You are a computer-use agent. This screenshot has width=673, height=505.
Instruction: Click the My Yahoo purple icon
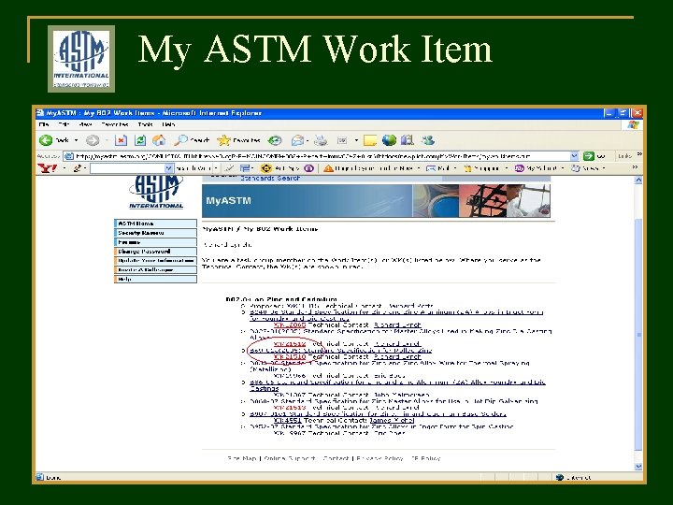[x=520, y=168]
